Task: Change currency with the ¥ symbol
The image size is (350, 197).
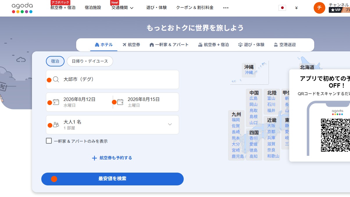Action: coord(296,8)
